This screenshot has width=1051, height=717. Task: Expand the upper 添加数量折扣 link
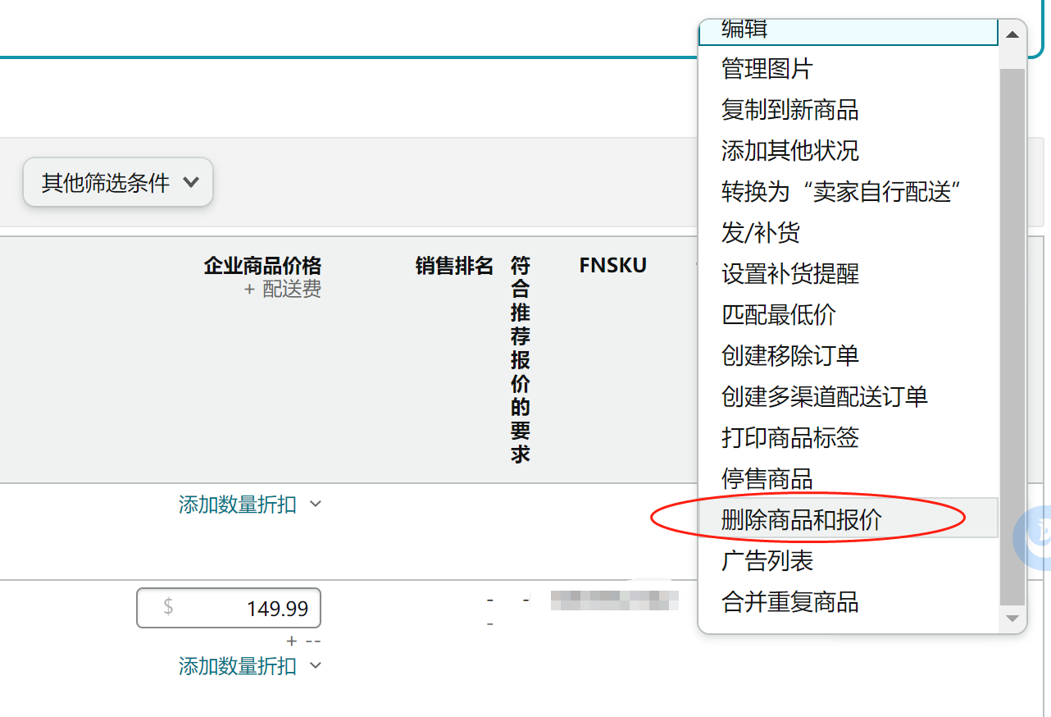250,505
